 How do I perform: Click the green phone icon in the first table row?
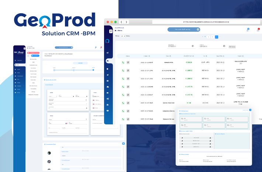[x=123, y=62]
